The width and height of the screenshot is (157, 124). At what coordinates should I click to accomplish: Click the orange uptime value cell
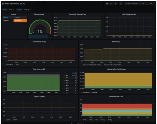pyautogui.click(x=20, y=21)
